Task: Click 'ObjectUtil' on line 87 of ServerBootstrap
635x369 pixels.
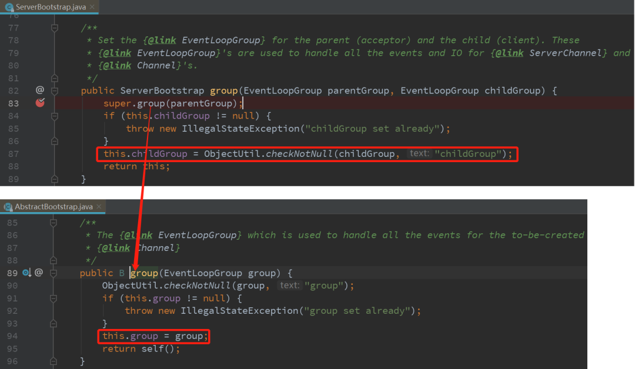Action: (232, 154)
